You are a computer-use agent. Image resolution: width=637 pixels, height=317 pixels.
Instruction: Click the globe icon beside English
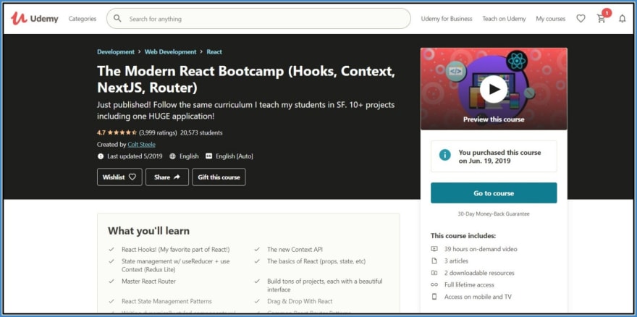coord(172,156)
